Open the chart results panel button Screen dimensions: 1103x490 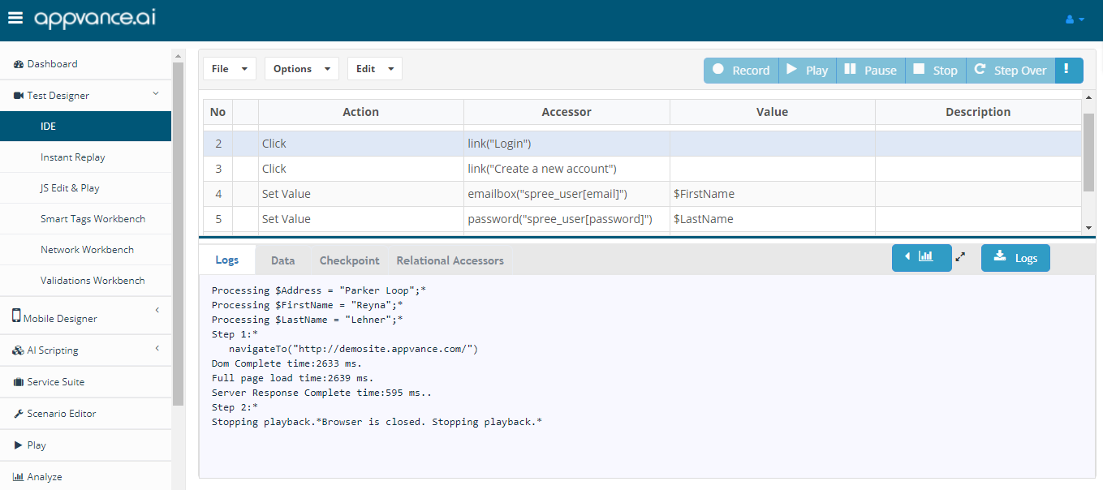coord(921,257)
